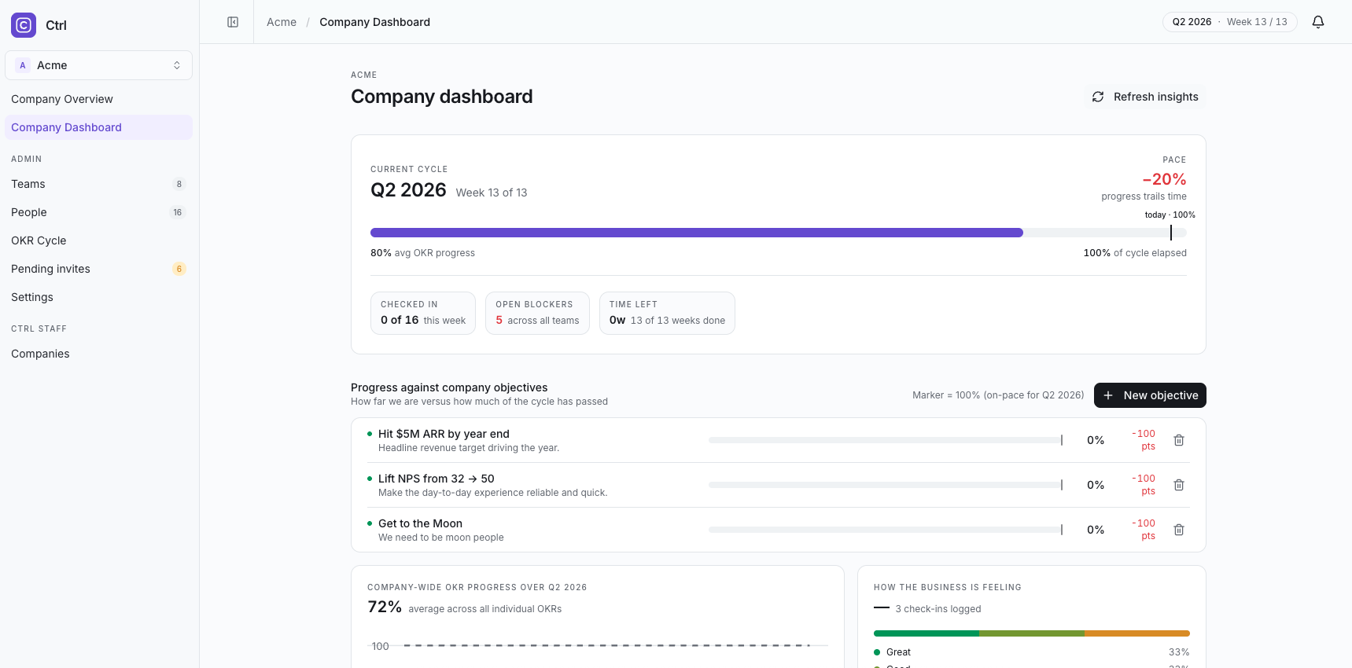Open the Hit $5M ARR by year end objective
Image resolution: width=1352 pixels, height=668 pixels.
point(444,434)
